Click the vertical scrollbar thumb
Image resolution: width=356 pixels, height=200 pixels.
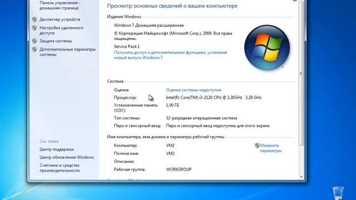click(301, 73)
